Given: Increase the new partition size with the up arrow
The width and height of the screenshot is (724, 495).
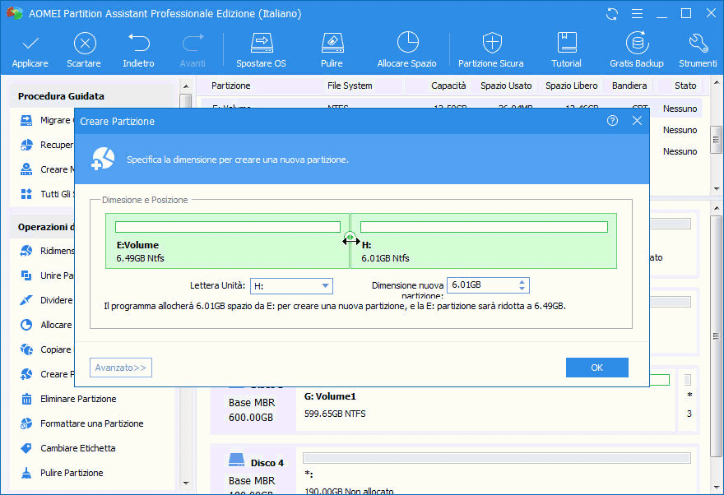Looking at the screenshot, I should tap(522, 282).
